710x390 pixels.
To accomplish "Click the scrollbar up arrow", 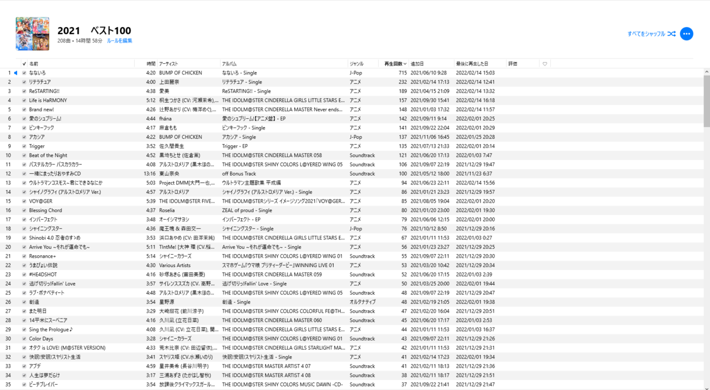I will [706, 71].
